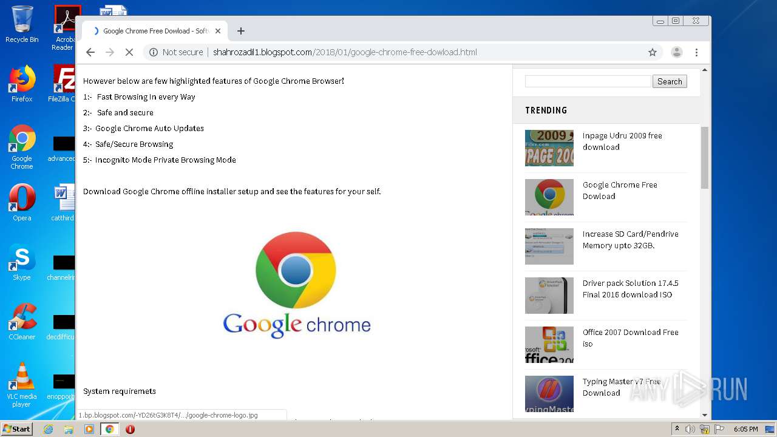Click the blog Search button
This screenshot has width=777, height=437.
click(670, 81)
